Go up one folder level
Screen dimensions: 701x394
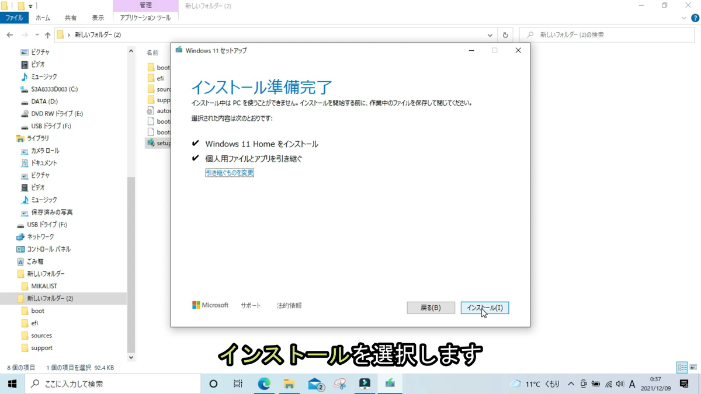point(48,35)
